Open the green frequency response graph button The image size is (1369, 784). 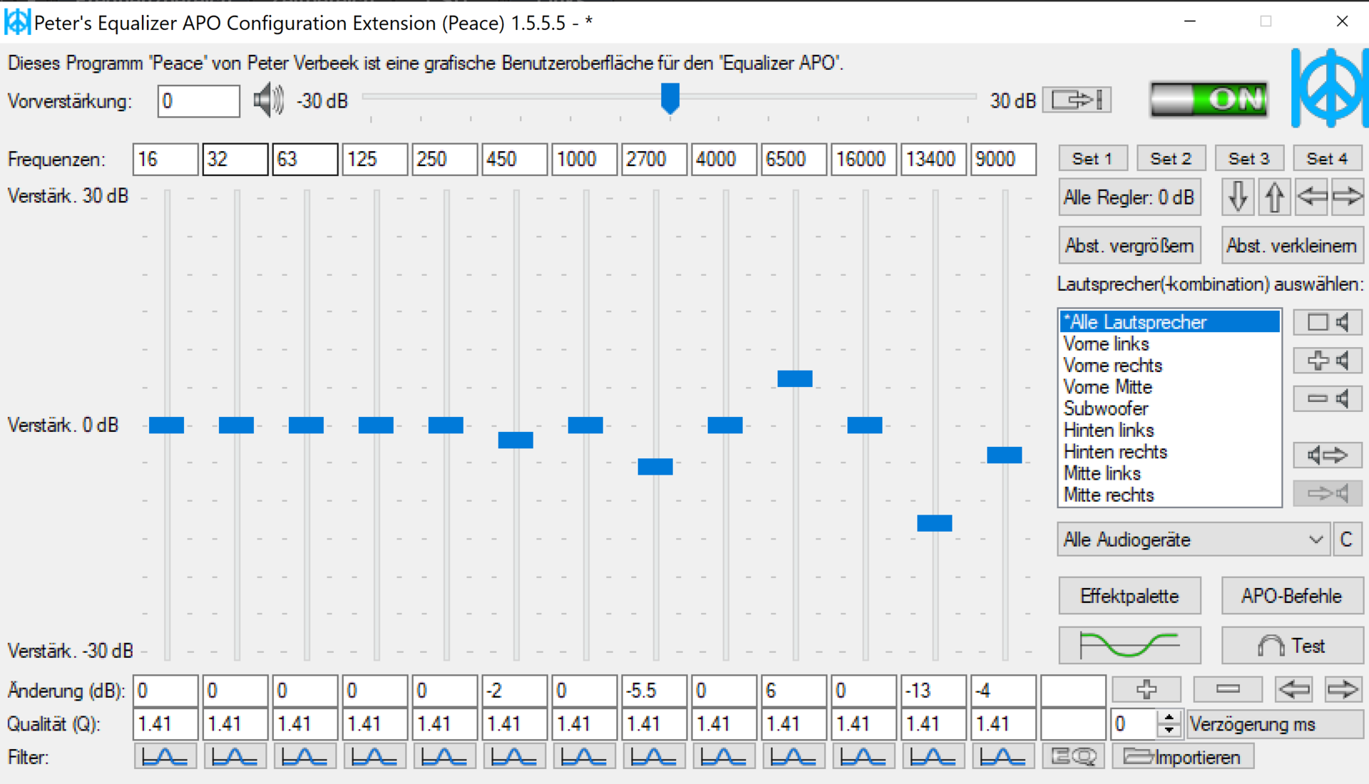click(x=1129, y=646)
